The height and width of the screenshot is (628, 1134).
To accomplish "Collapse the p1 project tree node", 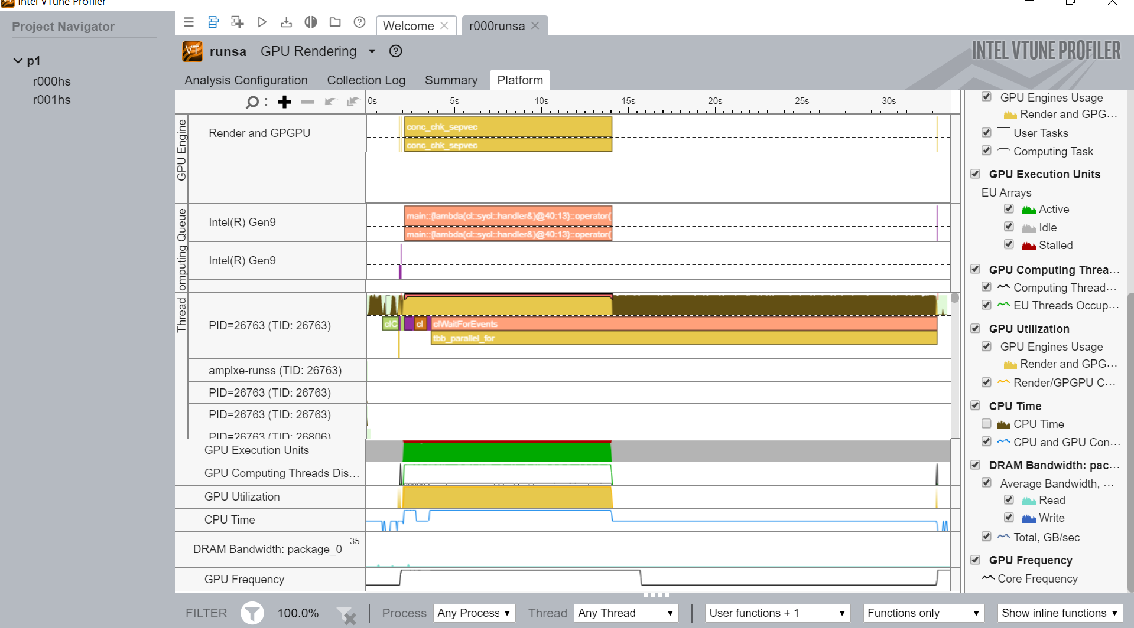I will 18,61.
